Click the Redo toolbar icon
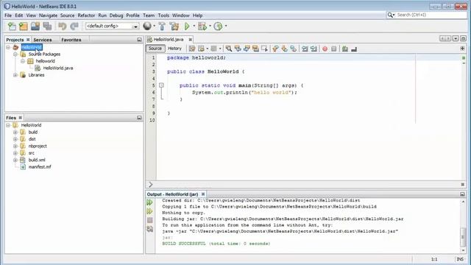The image size is (471, 265). point(74,26)
